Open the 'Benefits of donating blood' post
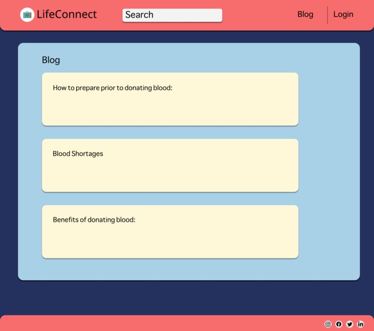Screen dimensions: 374x331 170,232
